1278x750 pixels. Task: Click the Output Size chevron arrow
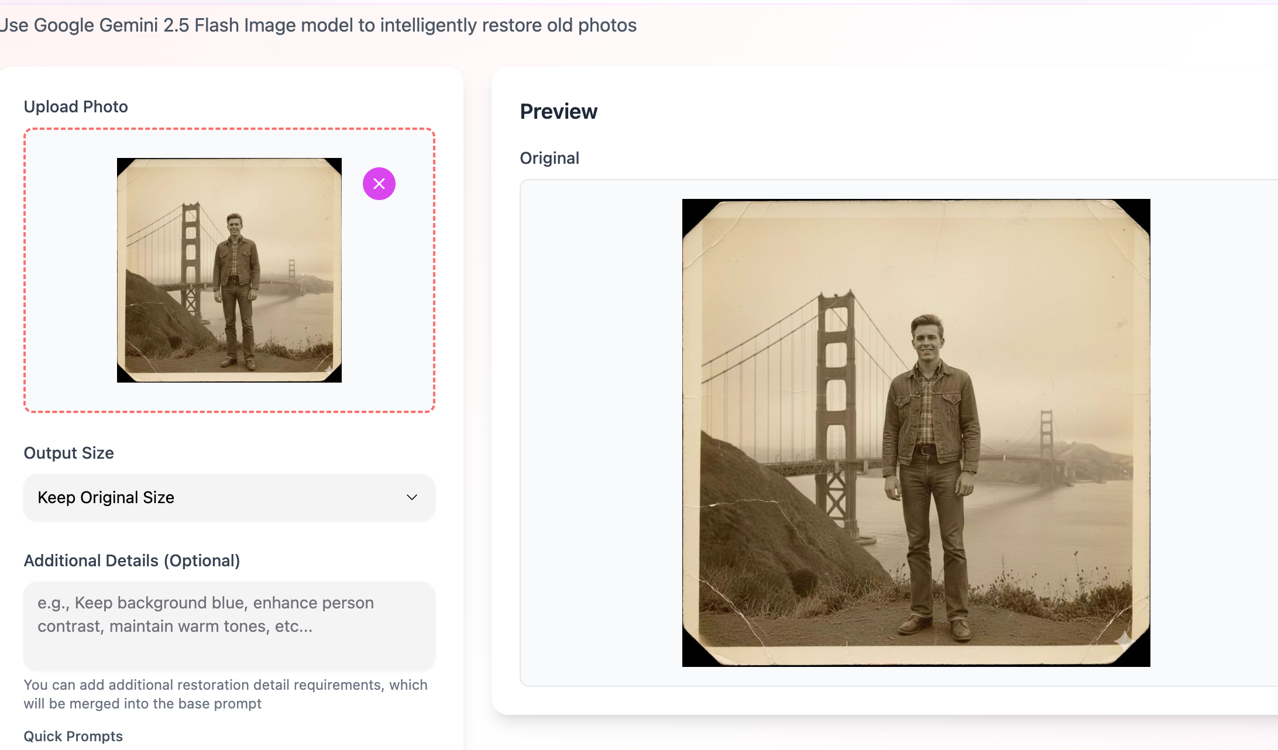[412, 497]
